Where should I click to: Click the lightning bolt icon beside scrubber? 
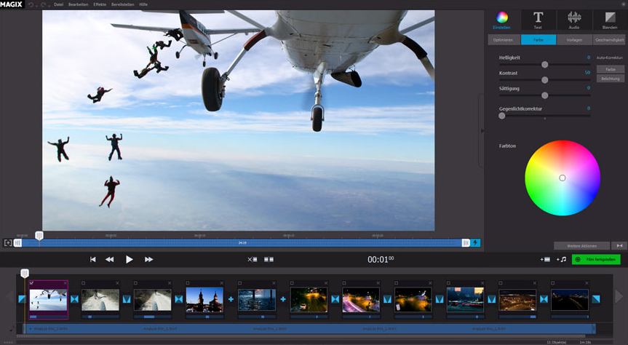coord(475,243)
